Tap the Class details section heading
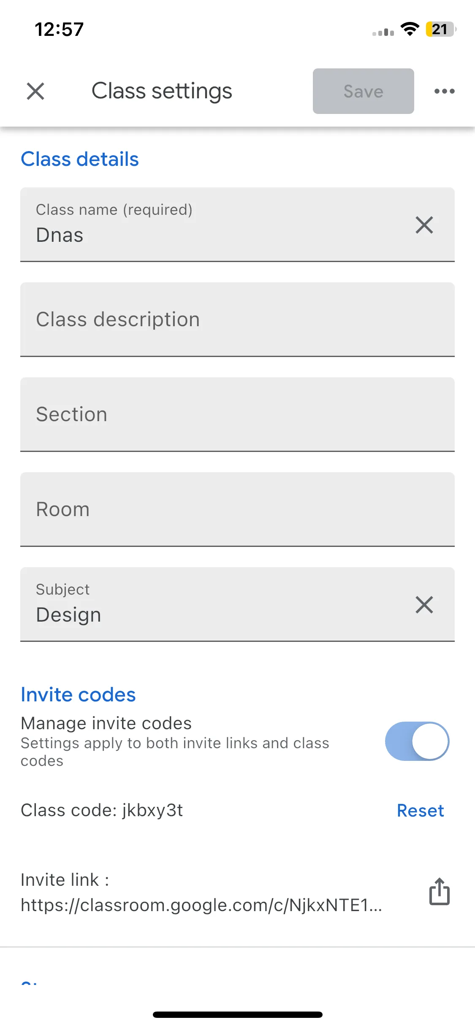This screenshot has height=1028, width=475. click(80, 159)
